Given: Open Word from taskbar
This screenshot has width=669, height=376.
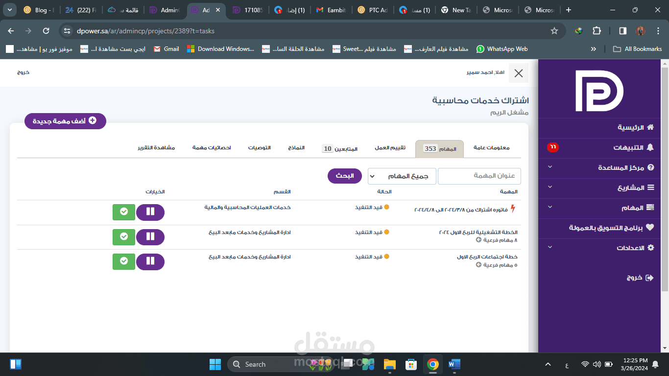Looking at the screenshot, I should [454, 364].
